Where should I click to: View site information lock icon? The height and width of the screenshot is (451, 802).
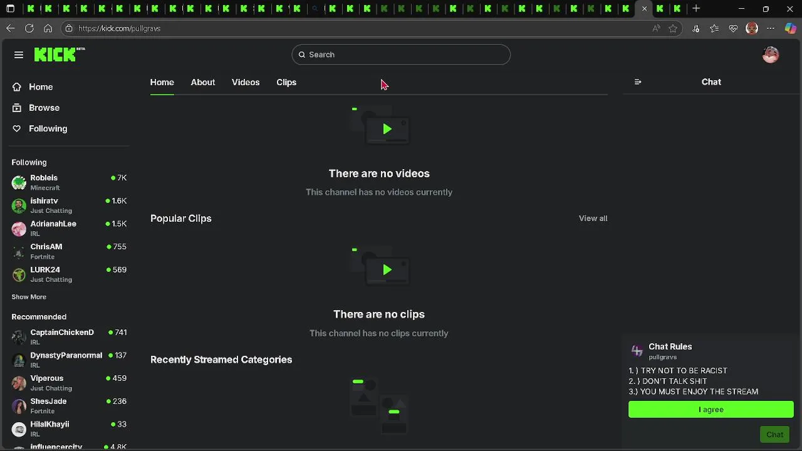tap(69, 28)
